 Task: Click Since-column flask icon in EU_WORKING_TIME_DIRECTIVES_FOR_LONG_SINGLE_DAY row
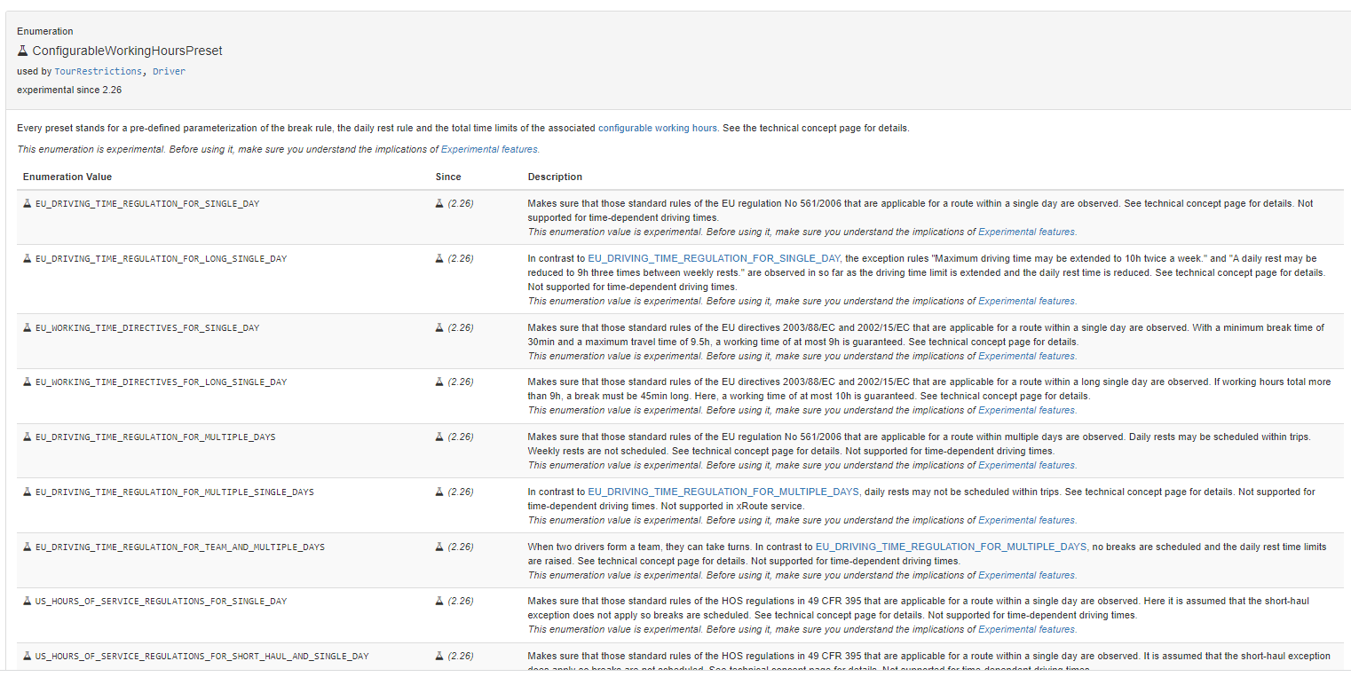click(x=439, y=382)
